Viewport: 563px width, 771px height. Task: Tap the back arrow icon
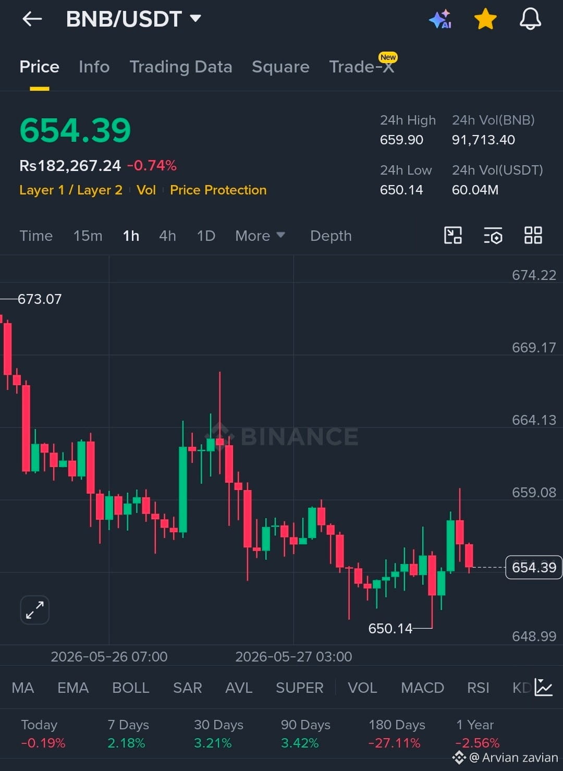[32, 19]
